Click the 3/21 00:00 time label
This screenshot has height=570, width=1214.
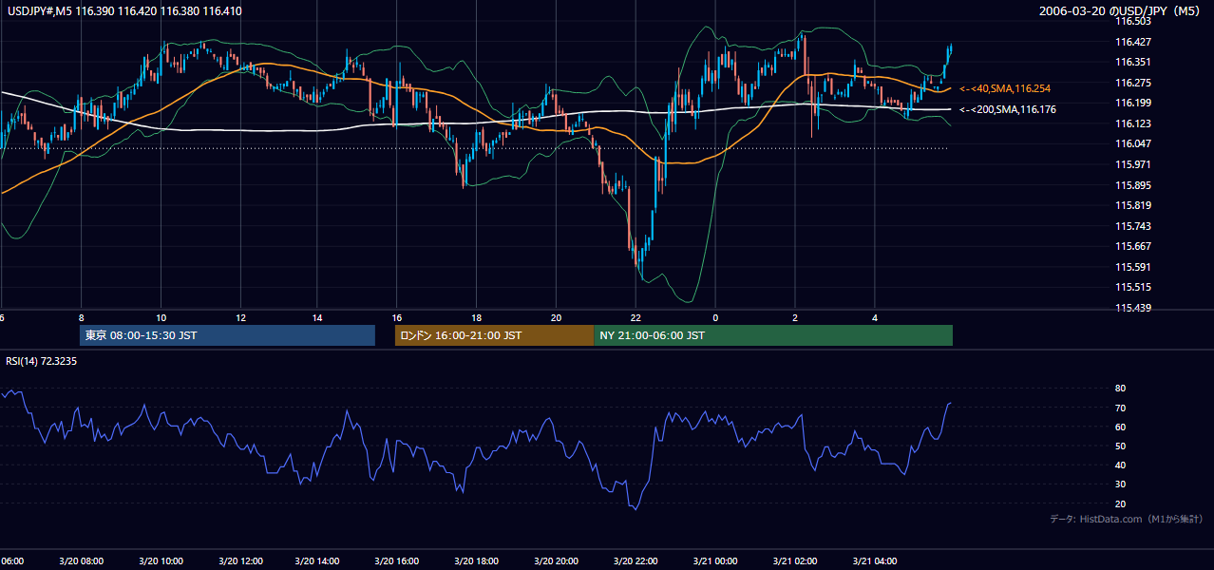pyautogui.click(x=715, y=561)
